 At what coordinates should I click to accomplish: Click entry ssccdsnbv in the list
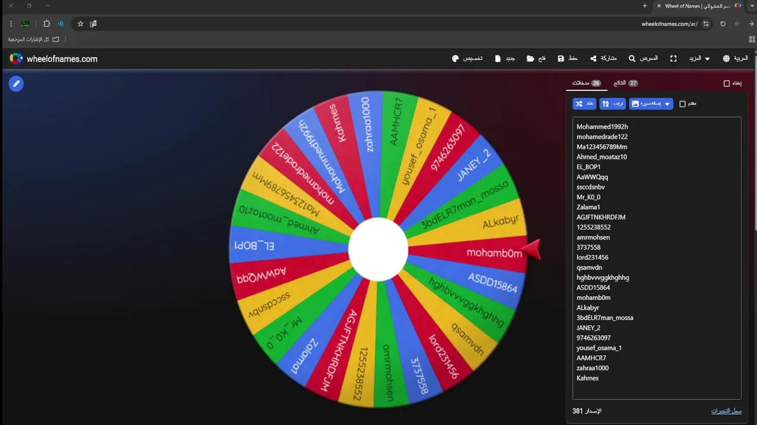click(x=591, y=187)
